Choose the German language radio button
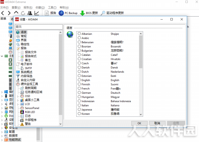The height and width of the screenshot is (142, 199). tap(79, 93)
